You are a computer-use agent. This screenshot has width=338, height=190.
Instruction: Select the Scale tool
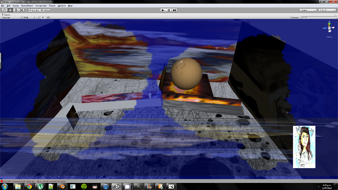click(21, 10)
